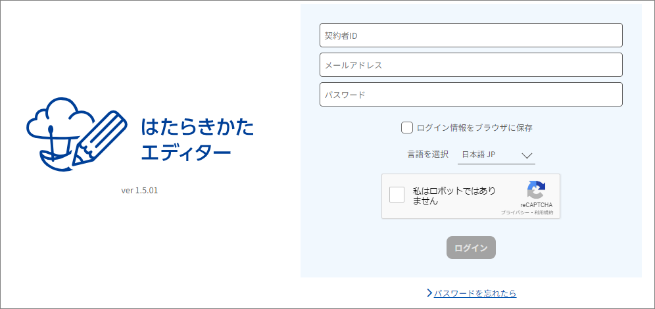Click the はたらきかたエディター logo text
The width and height of the screenshot is (655, 309).
pyautogui.click(x=197, y=140)
